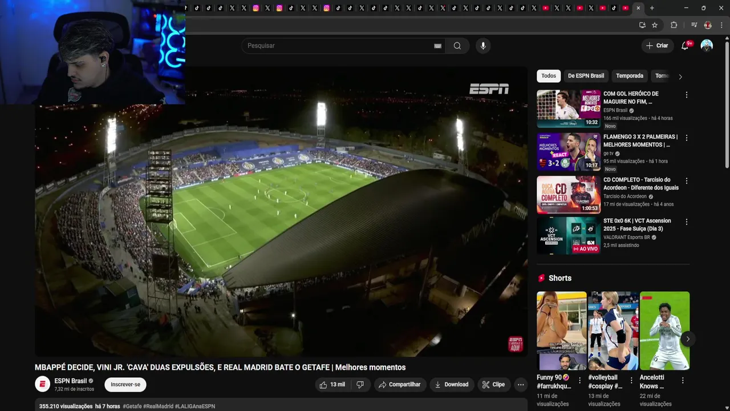Image resolution: width=730 pixels, height=411 pixels.
Task: Click VALORANT Esports BR channel name
Action: click(627, 237)
